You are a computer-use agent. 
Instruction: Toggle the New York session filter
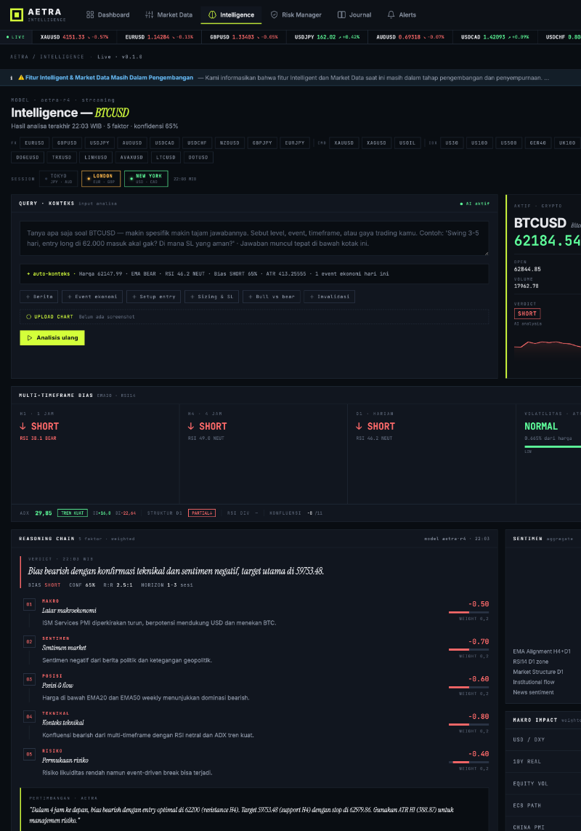pos(146,179)
